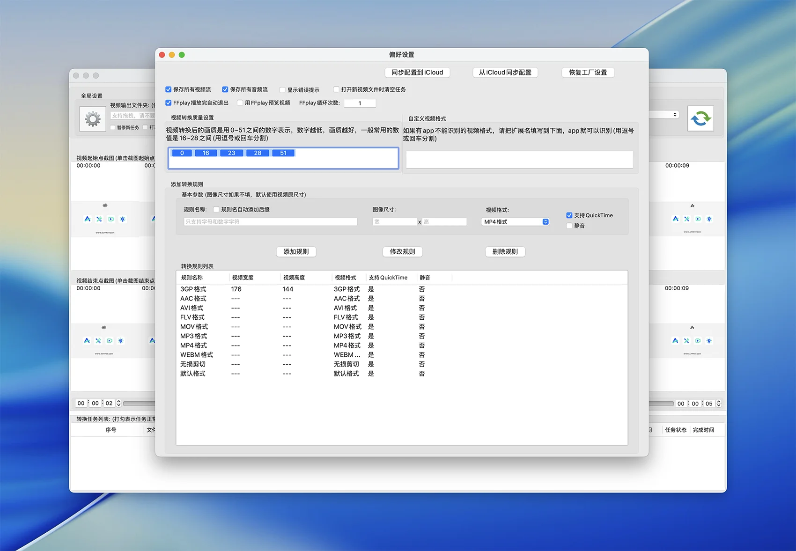Click the quality value 23 token
Screen dimensions: 796x551
(231, 153)
